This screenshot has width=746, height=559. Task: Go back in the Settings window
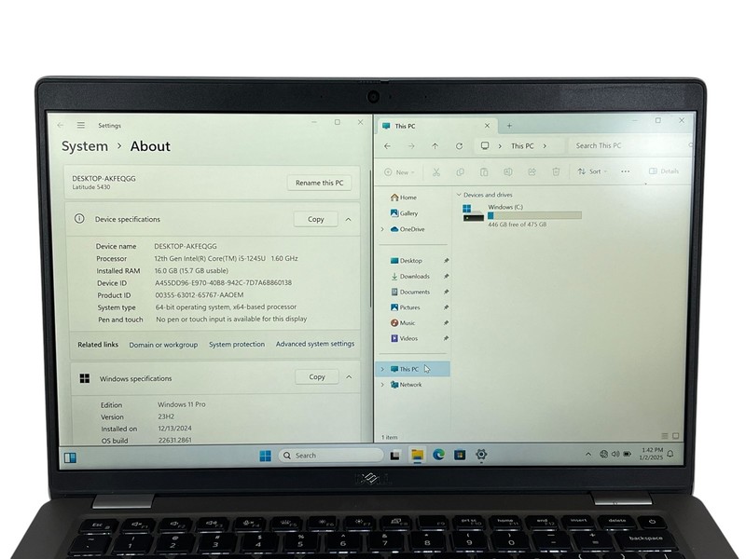61,125
